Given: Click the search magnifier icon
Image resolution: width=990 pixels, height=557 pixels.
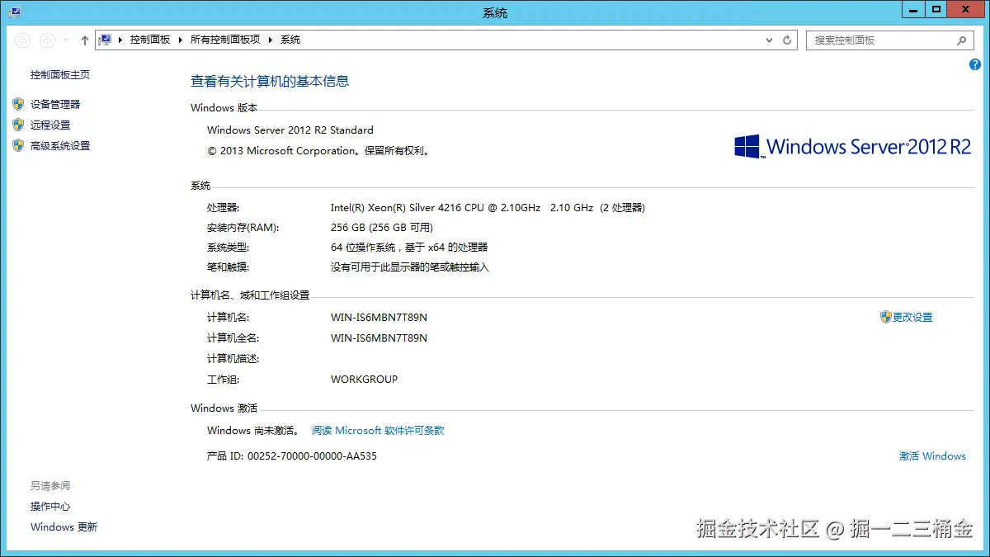Looking at the screenshot, I should tap(961, 40).
